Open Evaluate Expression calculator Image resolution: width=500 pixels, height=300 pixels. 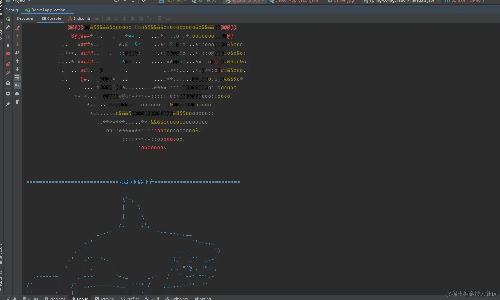coord(160,18)
